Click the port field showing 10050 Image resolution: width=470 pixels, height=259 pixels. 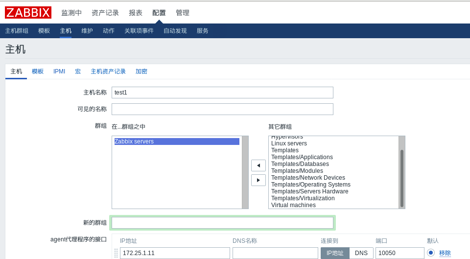[400, 253]
